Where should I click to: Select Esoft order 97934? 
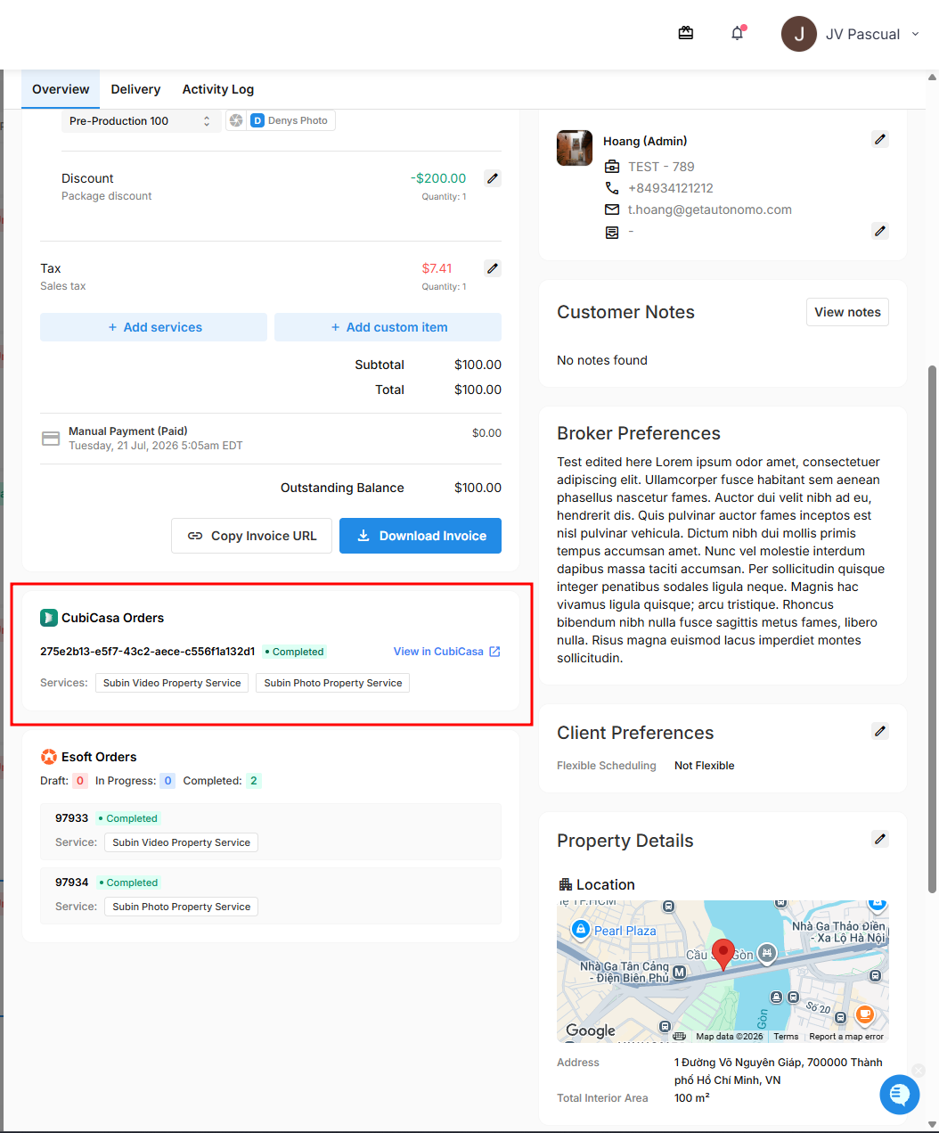[x=271, y=896]
